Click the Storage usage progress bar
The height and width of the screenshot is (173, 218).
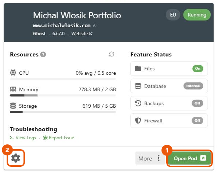click(63, 112)
